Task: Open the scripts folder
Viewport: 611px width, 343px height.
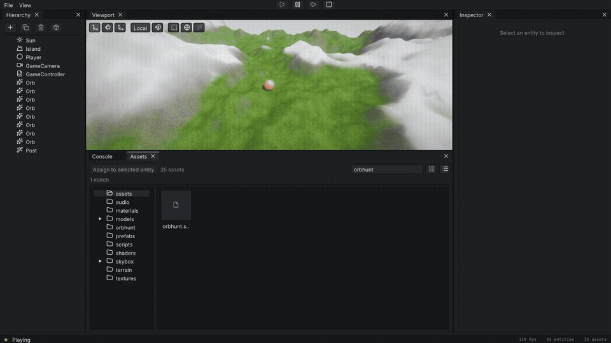Action: (124, 245)
